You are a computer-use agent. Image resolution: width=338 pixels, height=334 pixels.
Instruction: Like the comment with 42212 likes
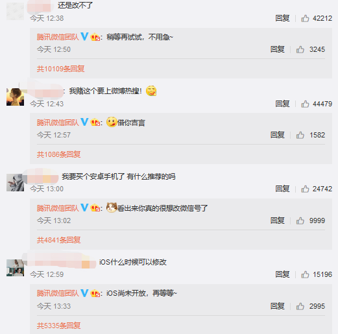[305, 18]
